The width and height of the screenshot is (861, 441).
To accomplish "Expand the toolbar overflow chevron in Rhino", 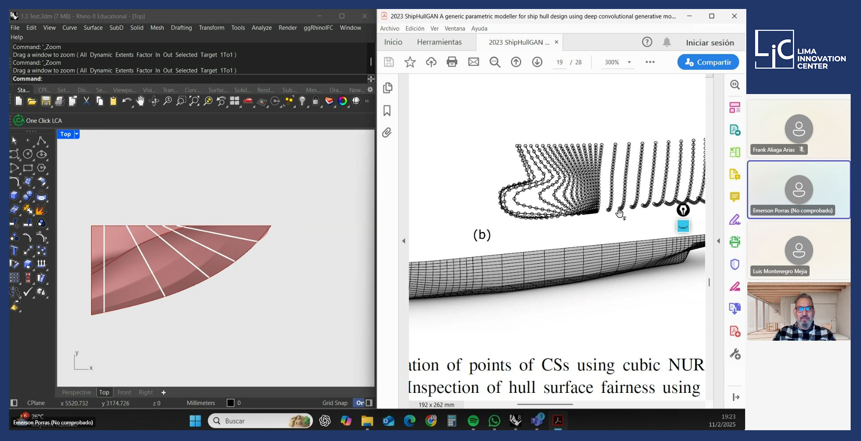I will 367,101.
